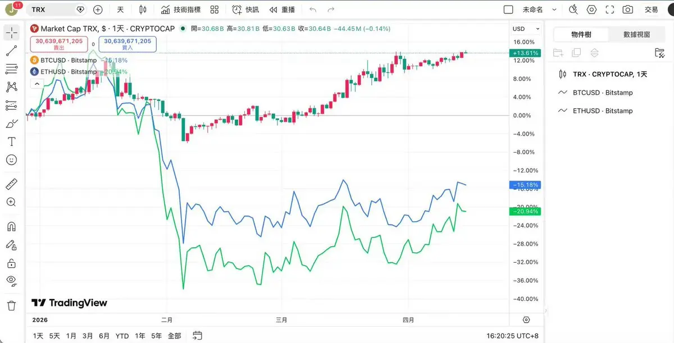Open the quick search lightning icon
Screen dimensions: 674x343
(573, 10)
